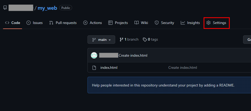Screen dimensions: 251x111
Task: View the 1 branch link
Action: pyautogui.click(x=129, y=40)
